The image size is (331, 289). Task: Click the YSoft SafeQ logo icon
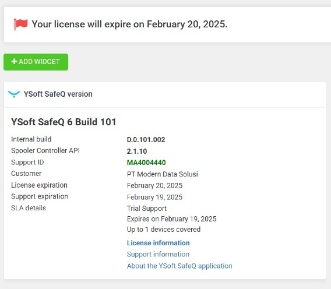tap(14, 94)
